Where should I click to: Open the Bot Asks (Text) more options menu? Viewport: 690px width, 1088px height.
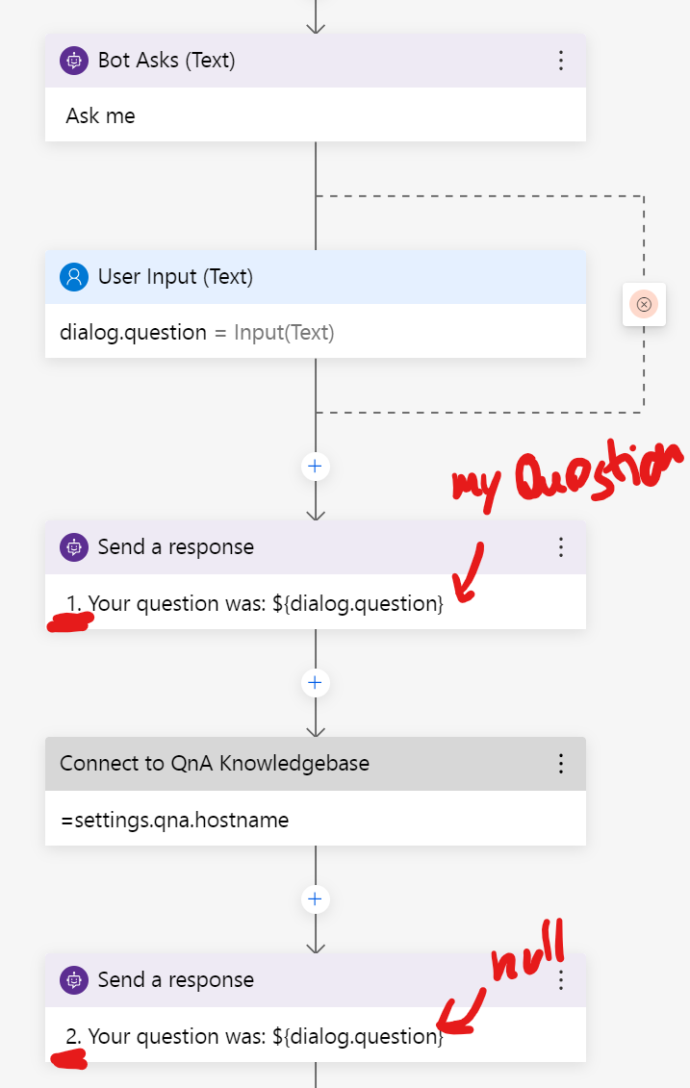pyautogui.click(x=561, y=61)
